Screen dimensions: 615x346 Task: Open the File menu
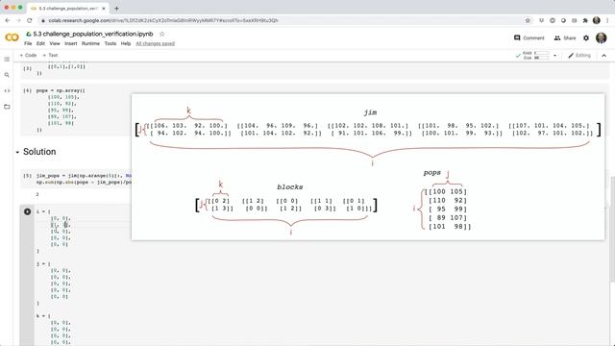(x=28, y=43)
